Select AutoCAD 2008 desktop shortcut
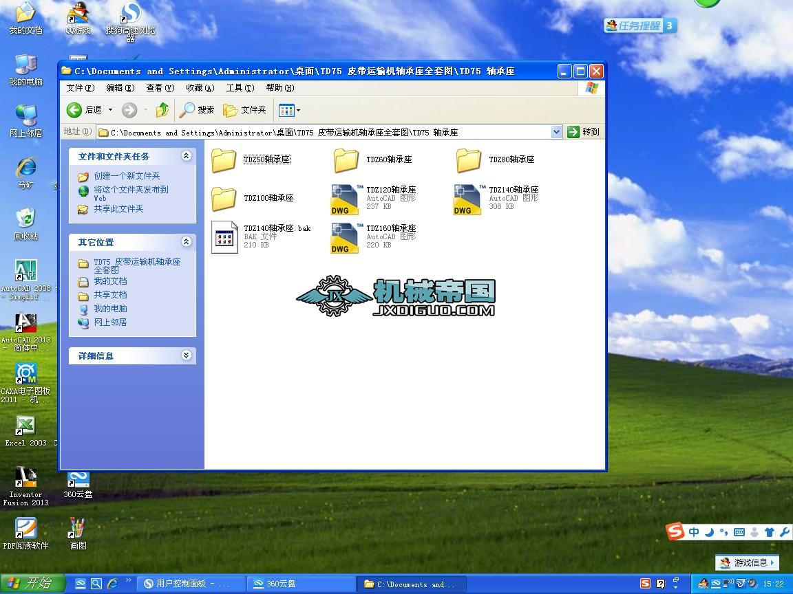Viewport: 793px width, 594px height. [x=25, y=279]
